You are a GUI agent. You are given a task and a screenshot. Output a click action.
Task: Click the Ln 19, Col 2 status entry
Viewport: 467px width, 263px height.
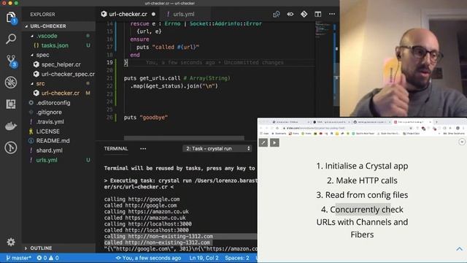click(x=204, y=258)
